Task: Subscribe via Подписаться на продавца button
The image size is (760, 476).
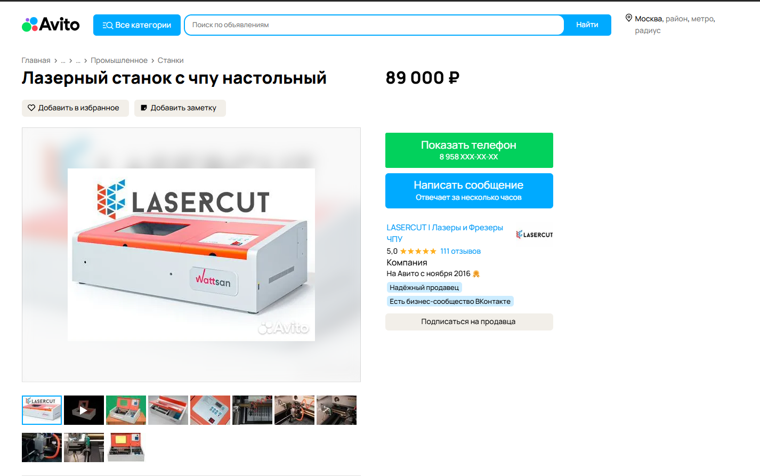Action: coord(469,322)
